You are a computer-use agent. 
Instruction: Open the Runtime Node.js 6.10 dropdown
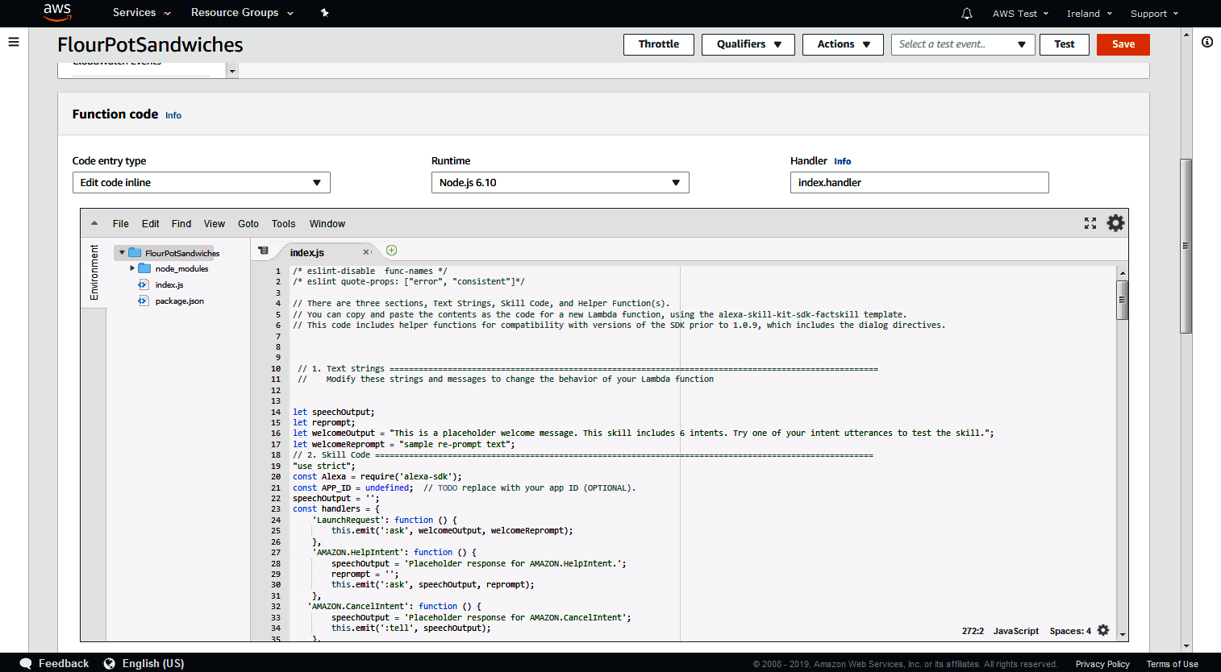click(x=560, y=183)
